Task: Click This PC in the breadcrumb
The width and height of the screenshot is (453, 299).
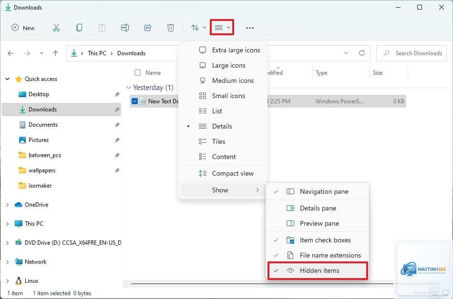Action: pyautogui.click(x=97, y=53)
